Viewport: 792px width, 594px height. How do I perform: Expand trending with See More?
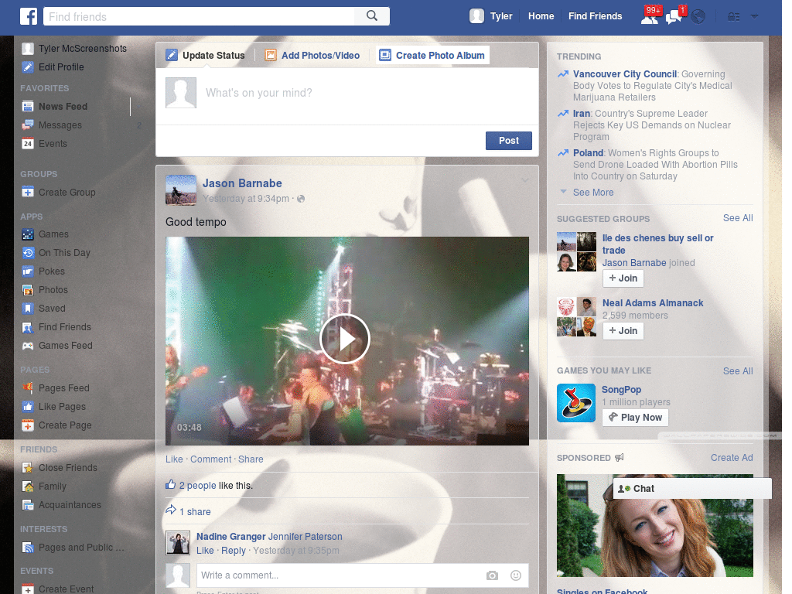coord(593,193)
